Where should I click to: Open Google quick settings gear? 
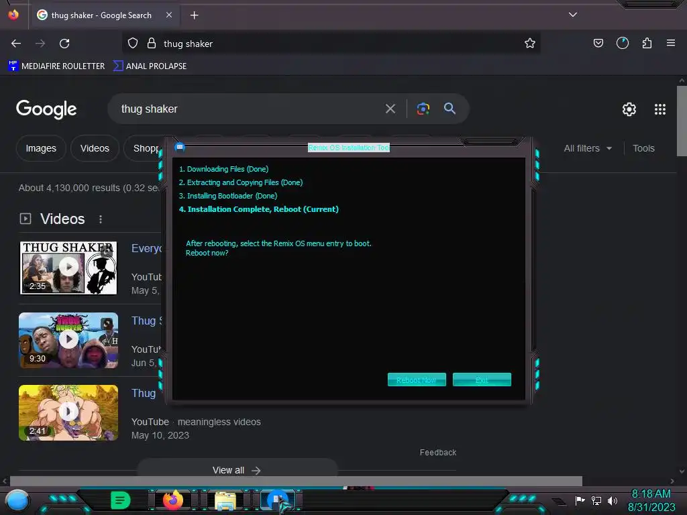[x=629, y=109]
